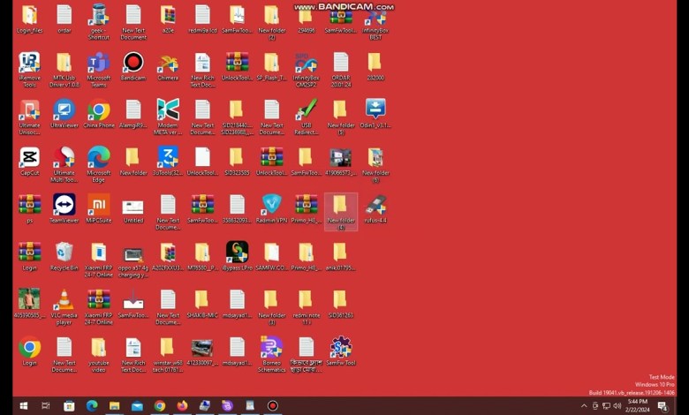Select the Login_files folder
This screenshot has width=689, height=415.
click(x=29, y=19)
